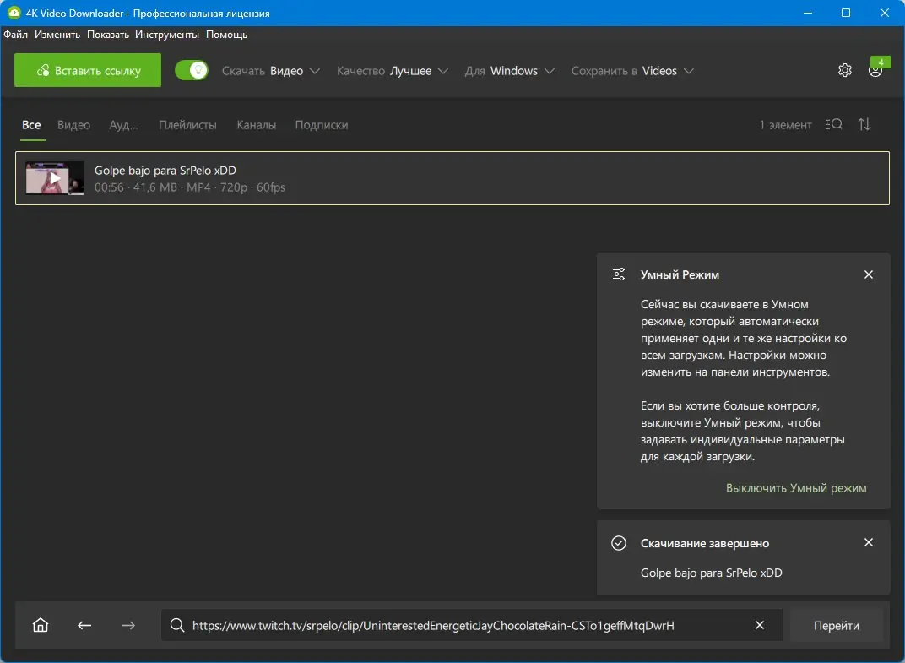Click the green Paste Link button
Screen dimensions: 905x663
pos(88,70)
